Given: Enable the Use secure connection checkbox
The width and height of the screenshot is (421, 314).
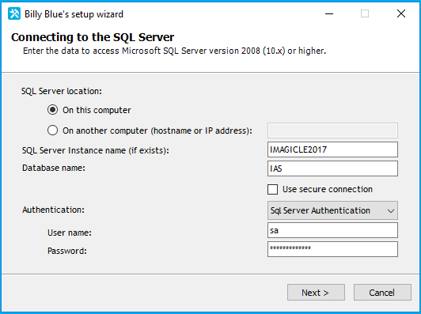Looking at the screenshot, I should pyautogui.click(x=272, y=189).
